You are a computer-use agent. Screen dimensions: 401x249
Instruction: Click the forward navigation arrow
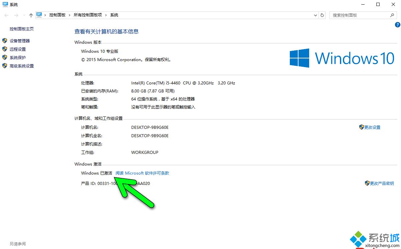(16, 15)
